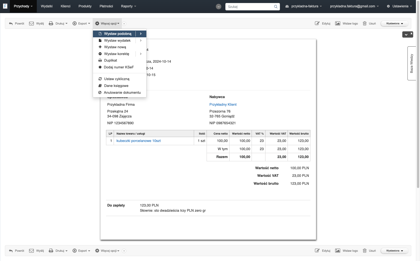Toggle the top Więcej opcji menu
The height and width of the screenshot is (261, 420).
pyautogui.click(x=107, y=23)
